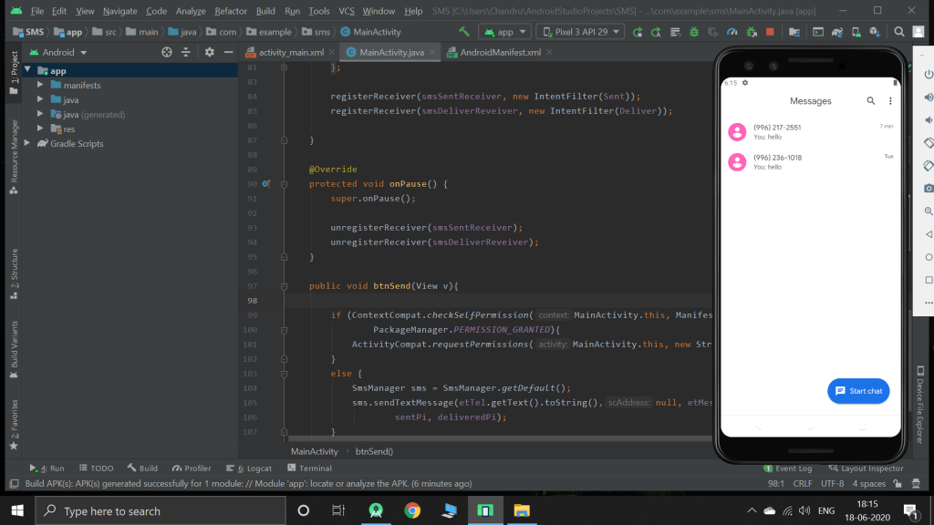Expand the manifests folder in project tree
The width and height of the screenshot is (934, 525).
click(x=41, y=86)
